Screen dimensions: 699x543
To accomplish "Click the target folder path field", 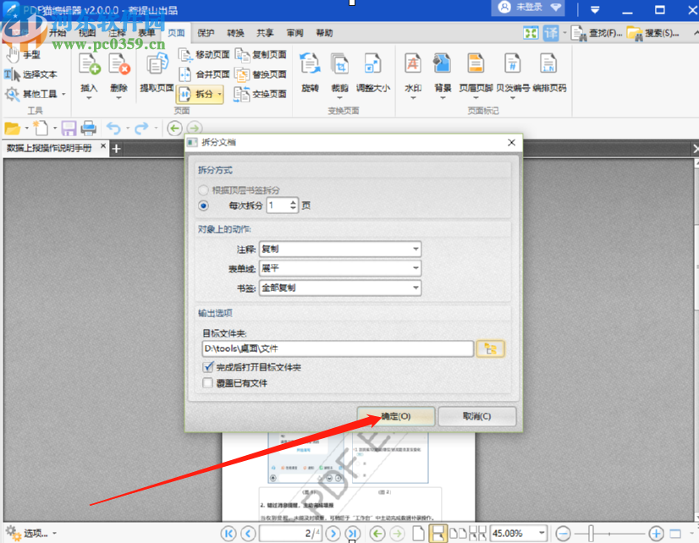I will pos(338,348).
